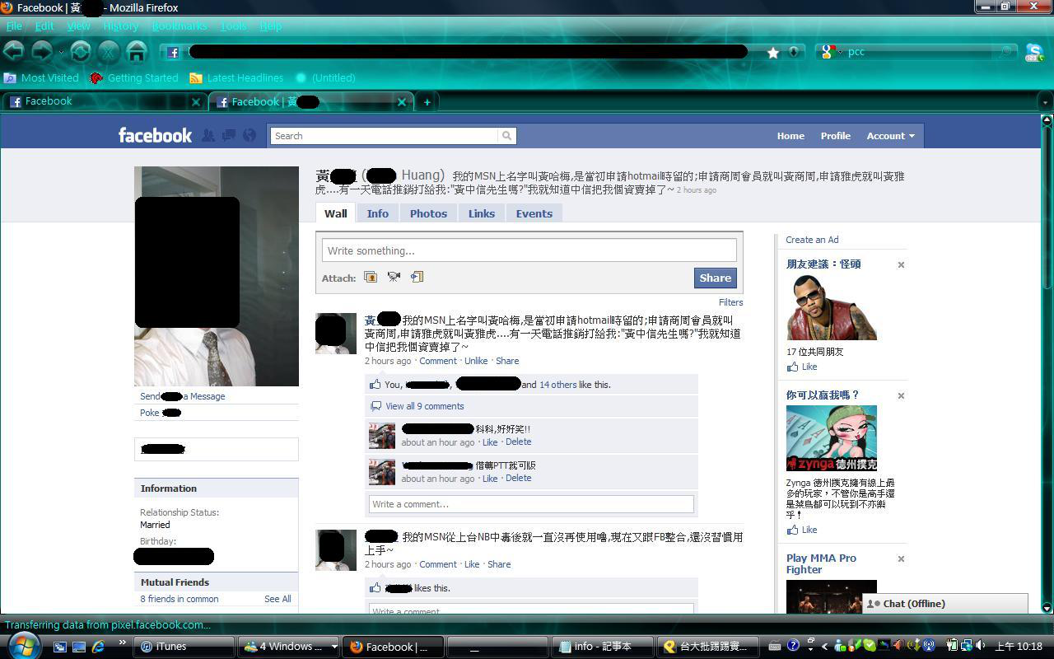The height and width of the screenshot is (659, 1054).
Task: Click the Facebook friend requests icon
Action: pyautogui.click(x=208, y=135)
